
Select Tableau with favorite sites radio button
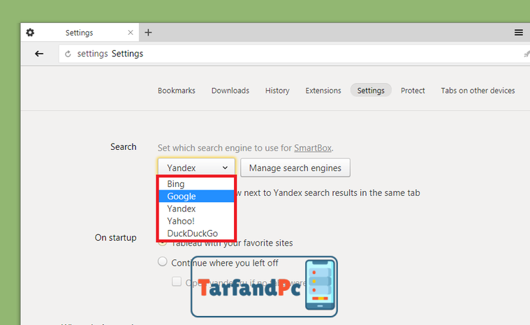point(163,242)
